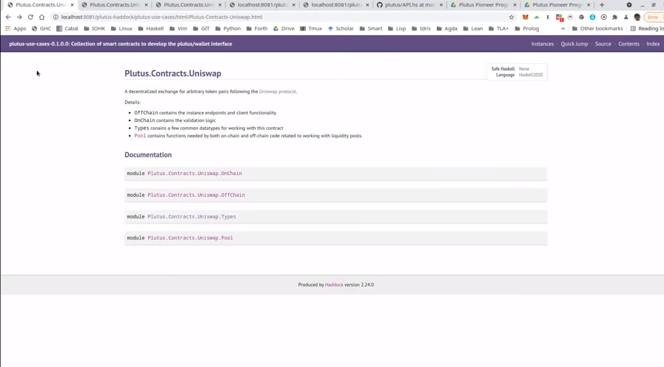
Task: Open the Other bookmarks folder
Action: point(597,29)
